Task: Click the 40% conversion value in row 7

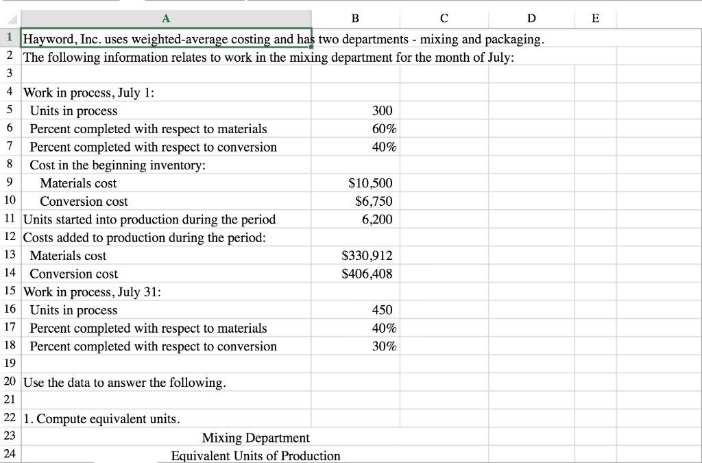Action: [356, 147]
